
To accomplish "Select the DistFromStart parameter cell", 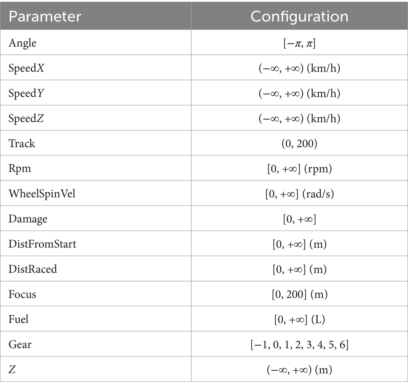I will tap(42, 244).
